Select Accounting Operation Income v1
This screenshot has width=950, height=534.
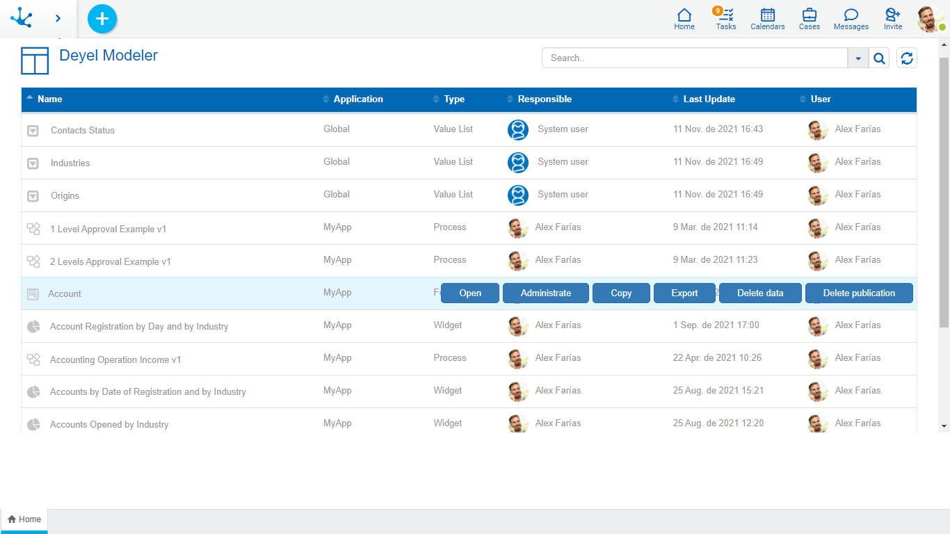pos(115,360)
